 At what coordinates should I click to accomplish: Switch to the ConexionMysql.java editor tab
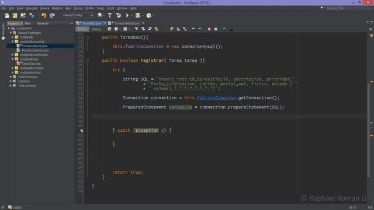[126, 23]
